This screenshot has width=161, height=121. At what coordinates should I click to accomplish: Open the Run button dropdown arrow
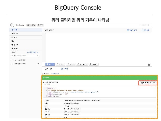pyautogui.click(x=53, y=64)
